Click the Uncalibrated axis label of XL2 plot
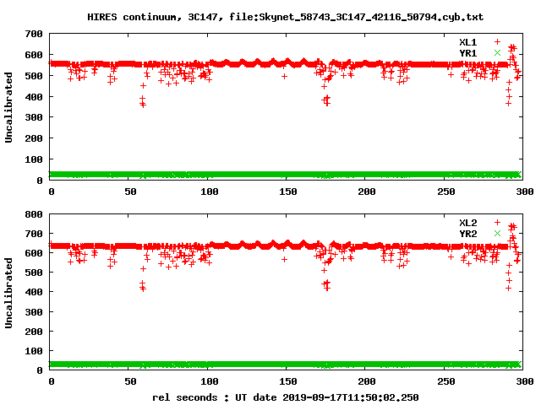 pos(8,293)
